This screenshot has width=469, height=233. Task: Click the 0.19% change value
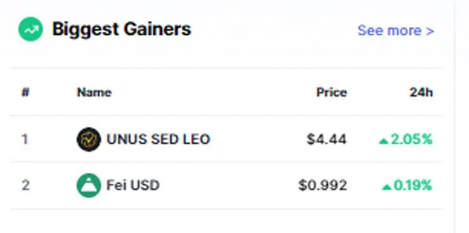coord(413,186)
